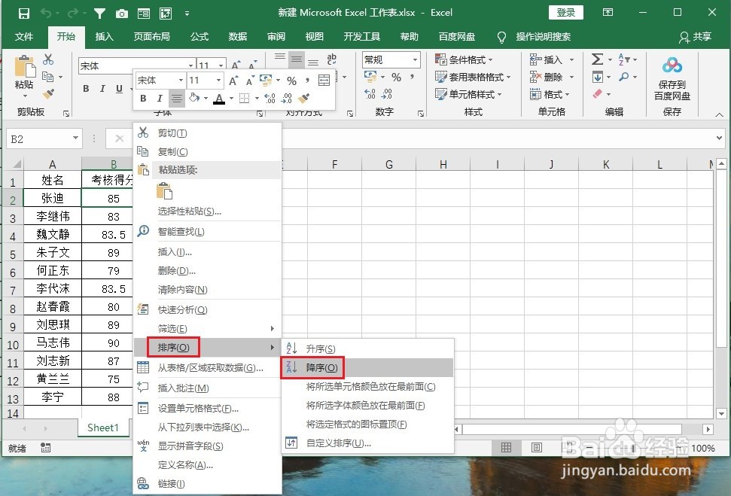Click the camera icon in quick access toolbar
Viewport: 731px width, 496px height.
tap(122, 14)
